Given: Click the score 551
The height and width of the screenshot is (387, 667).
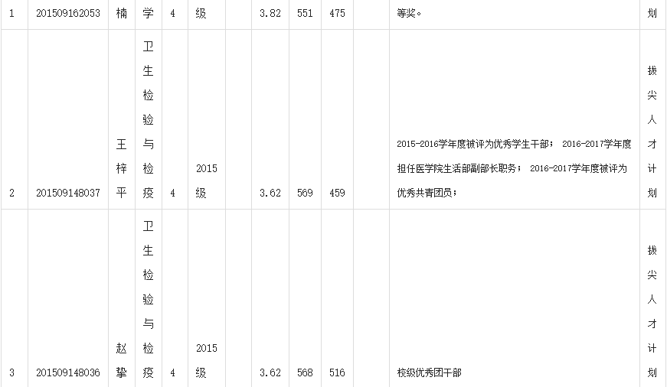Looking at the screenshot, I should tap(305, 14).
